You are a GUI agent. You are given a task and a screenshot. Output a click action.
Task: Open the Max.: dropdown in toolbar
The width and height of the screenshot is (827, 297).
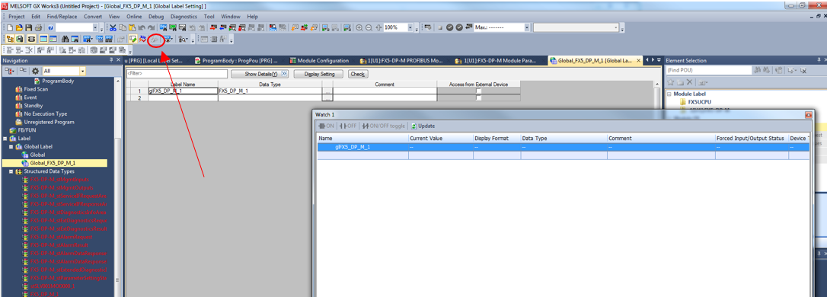[527, 27]
